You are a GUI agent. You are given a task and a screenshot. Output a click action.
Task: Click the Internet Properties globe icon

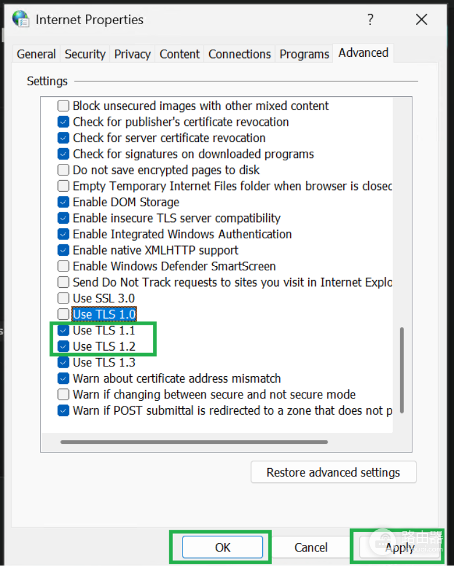tap(21, 19)
